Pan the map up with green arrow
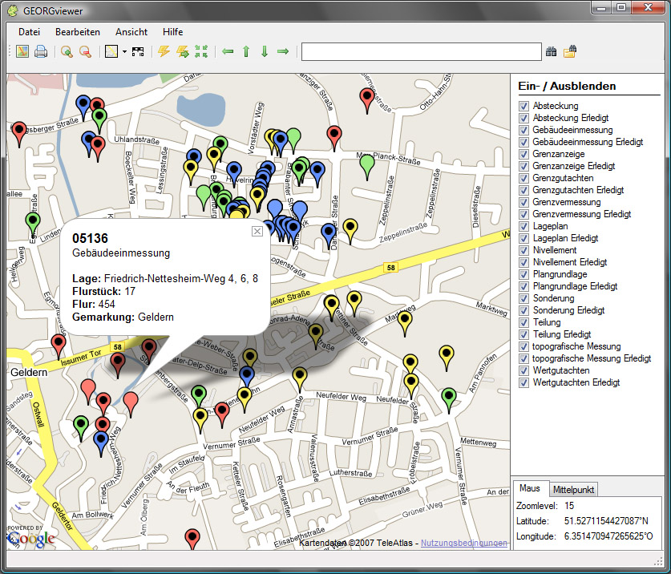This screenshot has height=574, width=671. coord(246,52)
